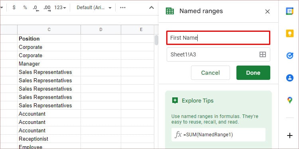Open Google Keep notes icon
The height and width of the screenshot is (149, 299).
click(289, 33)
